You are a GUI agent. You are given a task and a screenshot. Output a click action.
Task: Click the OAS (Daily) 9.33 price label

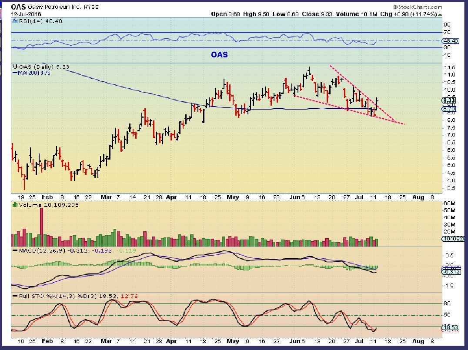(x=44, y=67)
